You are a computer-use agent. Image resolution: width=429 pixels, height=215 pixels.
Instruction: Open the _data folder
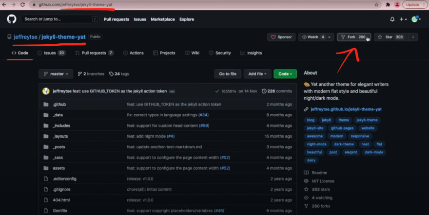(x=58, y=115)
